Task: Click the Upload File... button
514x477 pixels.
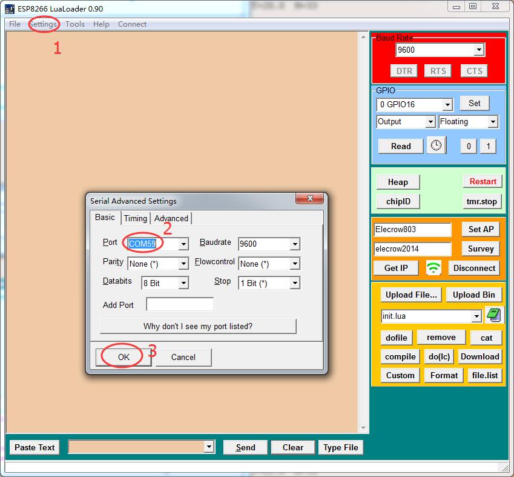Action: pyautogui.click(x=411, y=295)
